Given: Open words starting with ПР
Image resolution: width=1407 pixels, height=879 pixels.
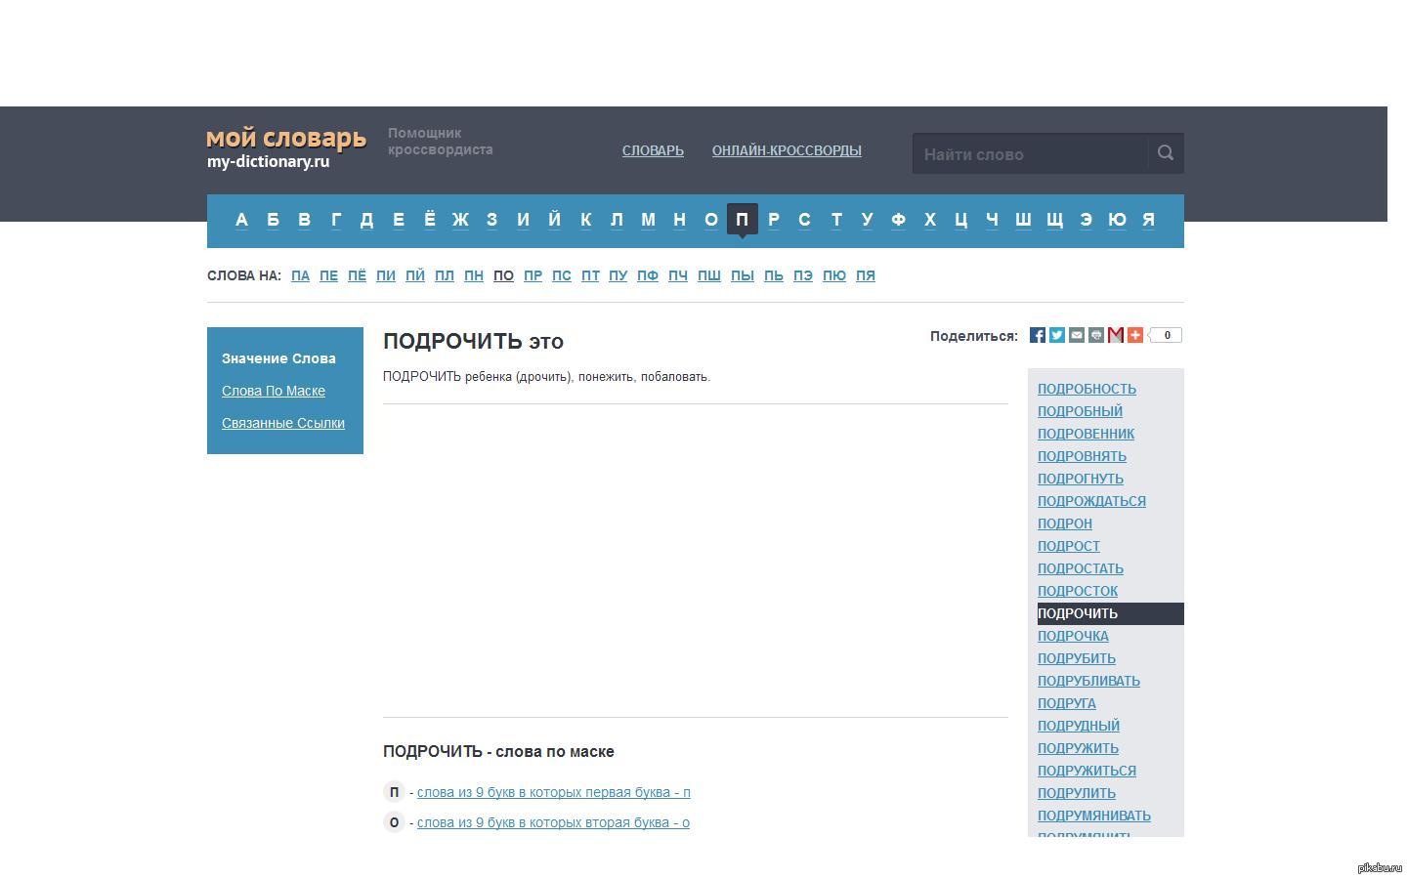Looking at the screenshot, I should pos(533,275).
